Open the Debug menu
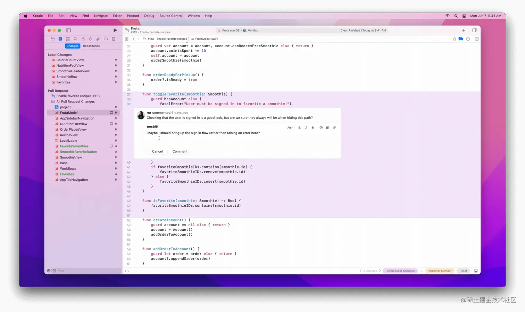 (x=149, y=16)
